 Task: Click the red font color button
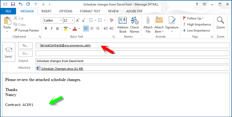[x=75, y=28]
